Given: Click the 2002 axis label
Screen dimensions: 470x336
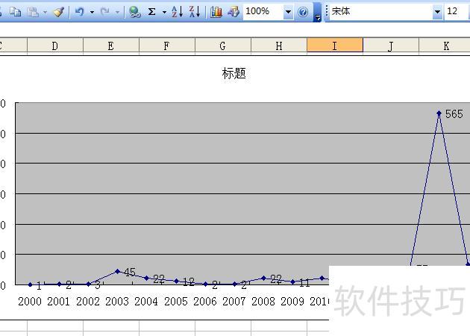Looking at the screenshot, I should pos(88,302).
